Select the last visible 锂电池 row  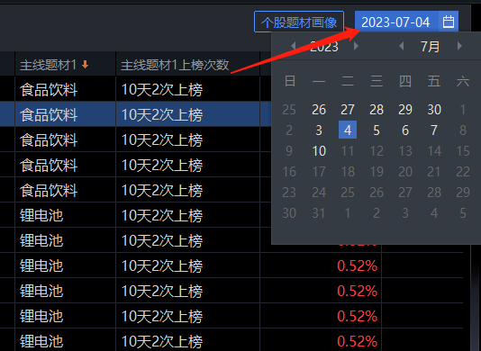point(231,340)
